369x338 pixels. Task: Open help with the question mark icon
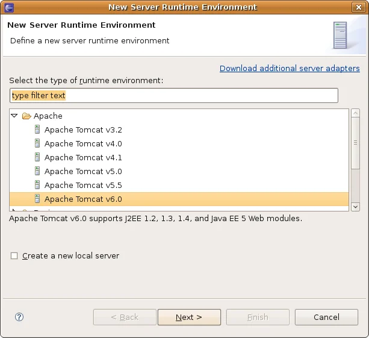point(19,317)
